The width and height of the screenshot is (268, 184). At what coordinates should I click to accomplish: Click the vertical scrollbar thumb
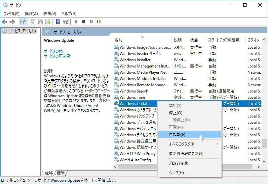pos(264,143)
